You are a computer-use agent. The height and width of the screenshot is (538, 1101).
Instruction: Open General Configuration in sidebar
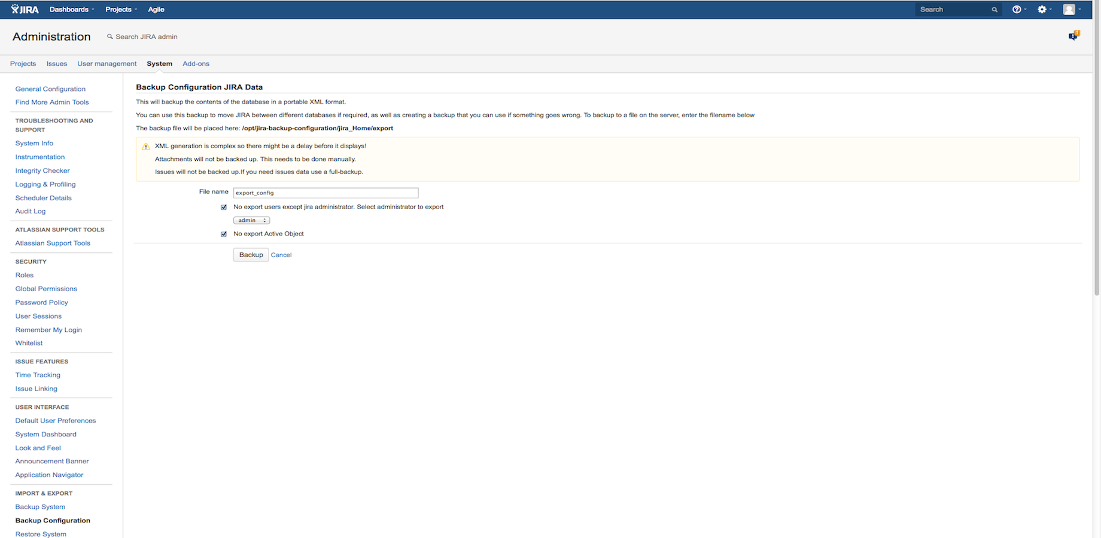[x=50, y=89]
